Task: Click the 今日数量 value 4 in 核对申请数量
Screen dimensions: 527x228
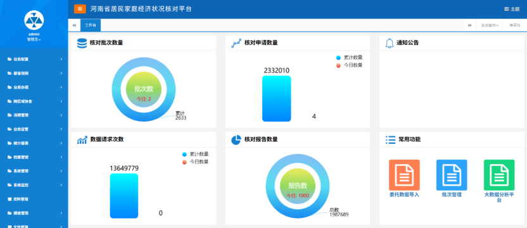Action: point(314,117)
